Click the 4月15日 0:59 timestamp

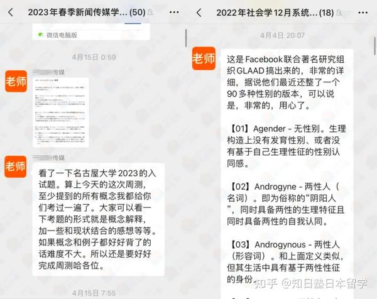click(94, 57)
